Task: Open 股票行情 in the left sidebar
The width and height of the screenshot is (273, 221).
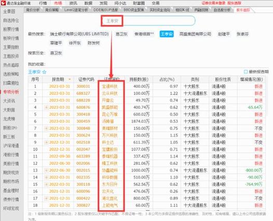Action: pos(11,29)
